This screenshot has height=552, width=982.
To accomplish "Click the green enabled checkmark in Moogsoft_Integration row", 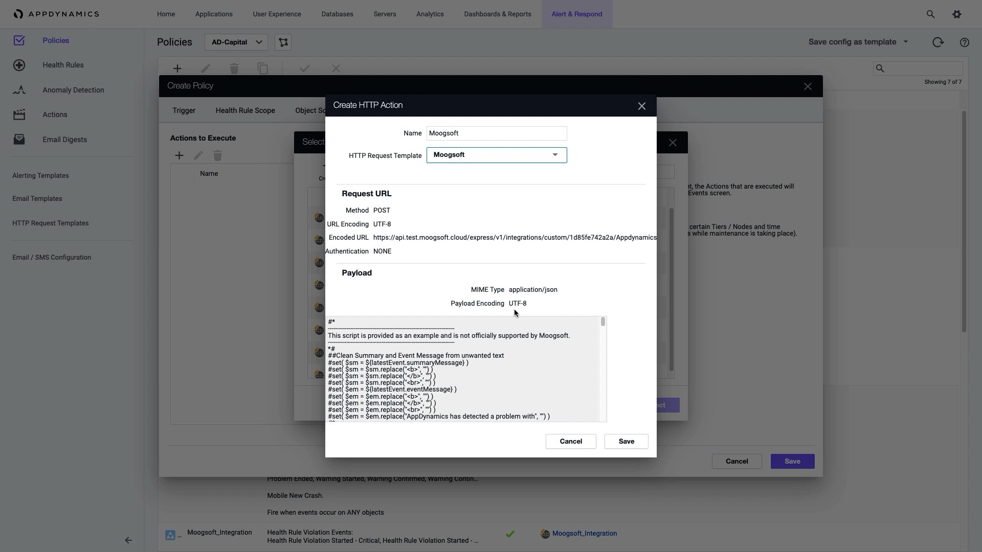I will (510, 534).
